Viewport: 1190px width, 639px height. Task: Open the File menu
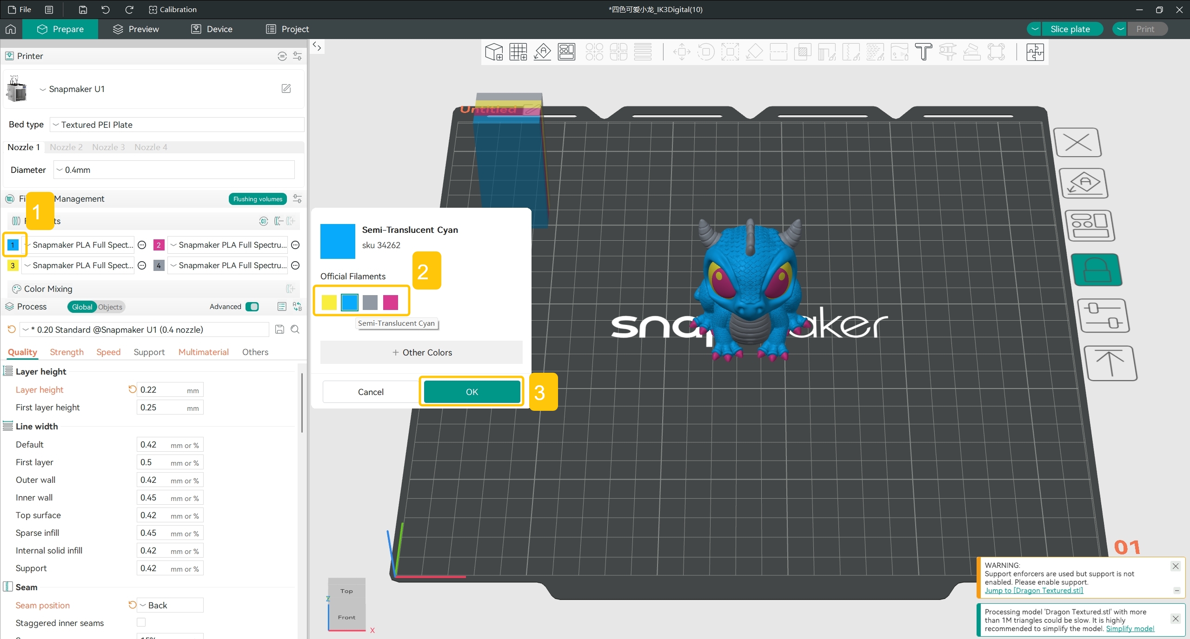(20, 9)
